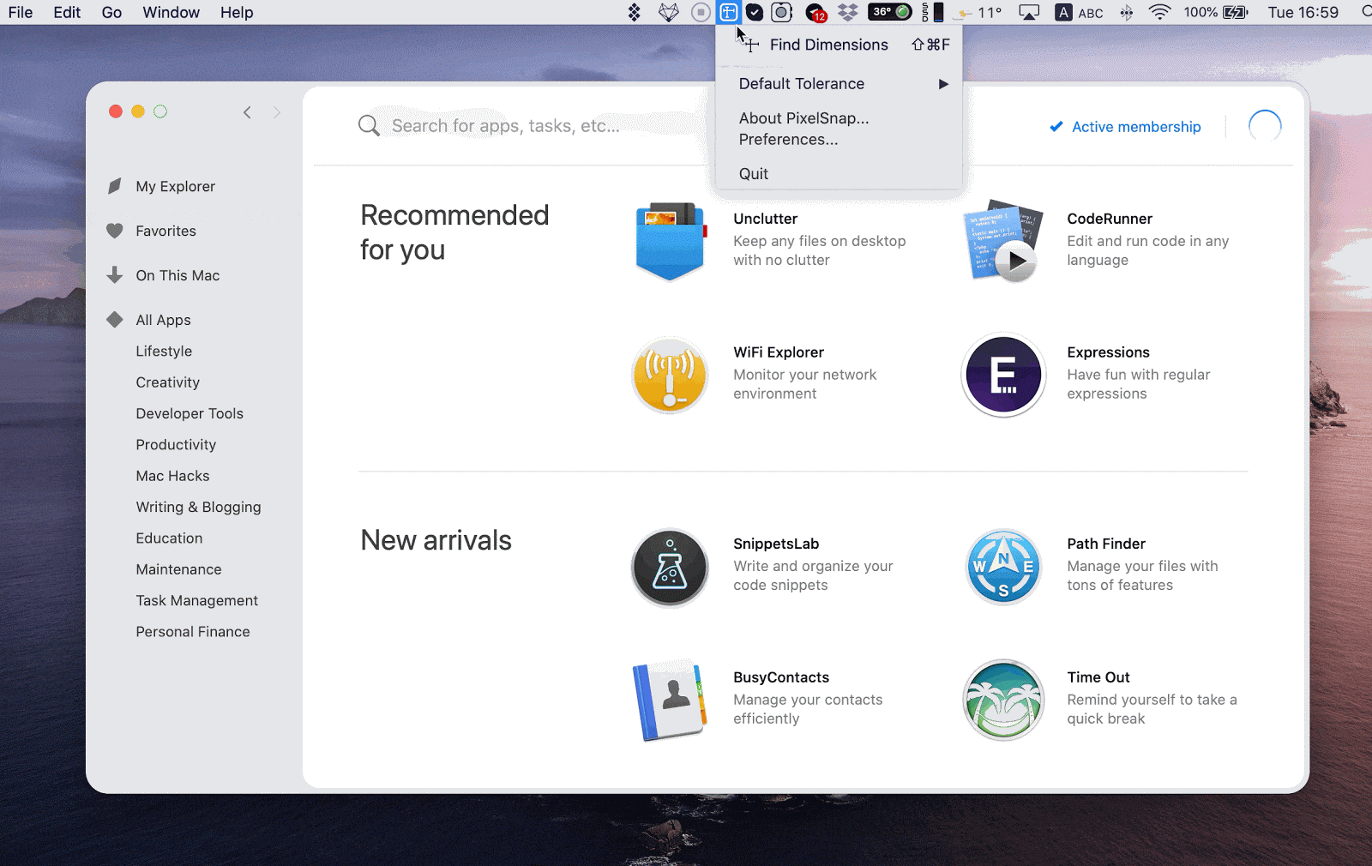Click the Active membership link
1372x866 pixels.
coord(1126,127)
